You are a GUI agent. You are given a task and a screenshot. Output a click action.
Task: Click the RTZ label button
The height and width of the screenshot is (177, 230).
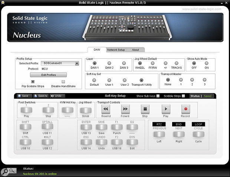pos(159,124)
